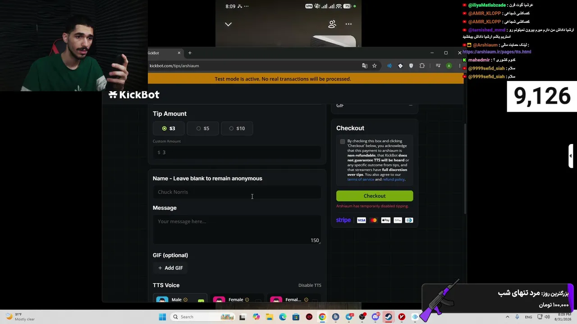
Task: Open the phone screen people icon
Action: [x=332, y=24]
